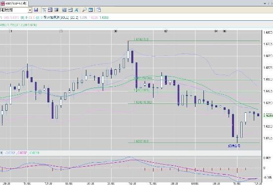Open the small tab-list arrow at top right
Viewport: 273px width, 185px height.
(x=265, y=3)
